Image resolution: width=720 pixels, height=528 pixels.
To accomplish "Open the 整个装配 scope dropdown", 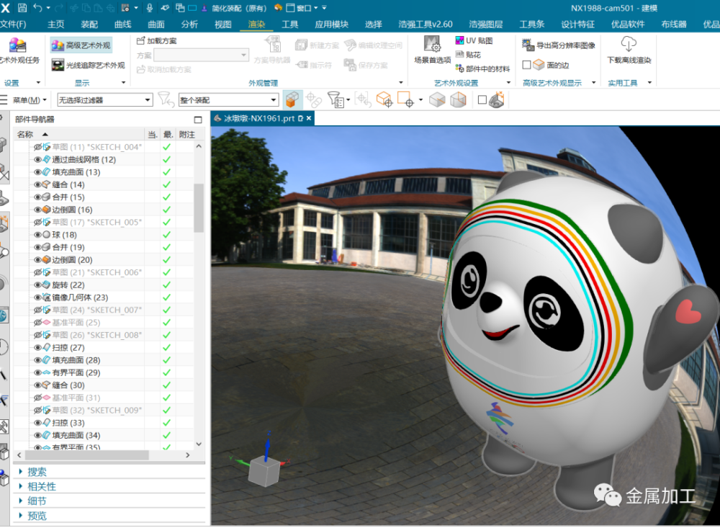I will tap(228, 99).
